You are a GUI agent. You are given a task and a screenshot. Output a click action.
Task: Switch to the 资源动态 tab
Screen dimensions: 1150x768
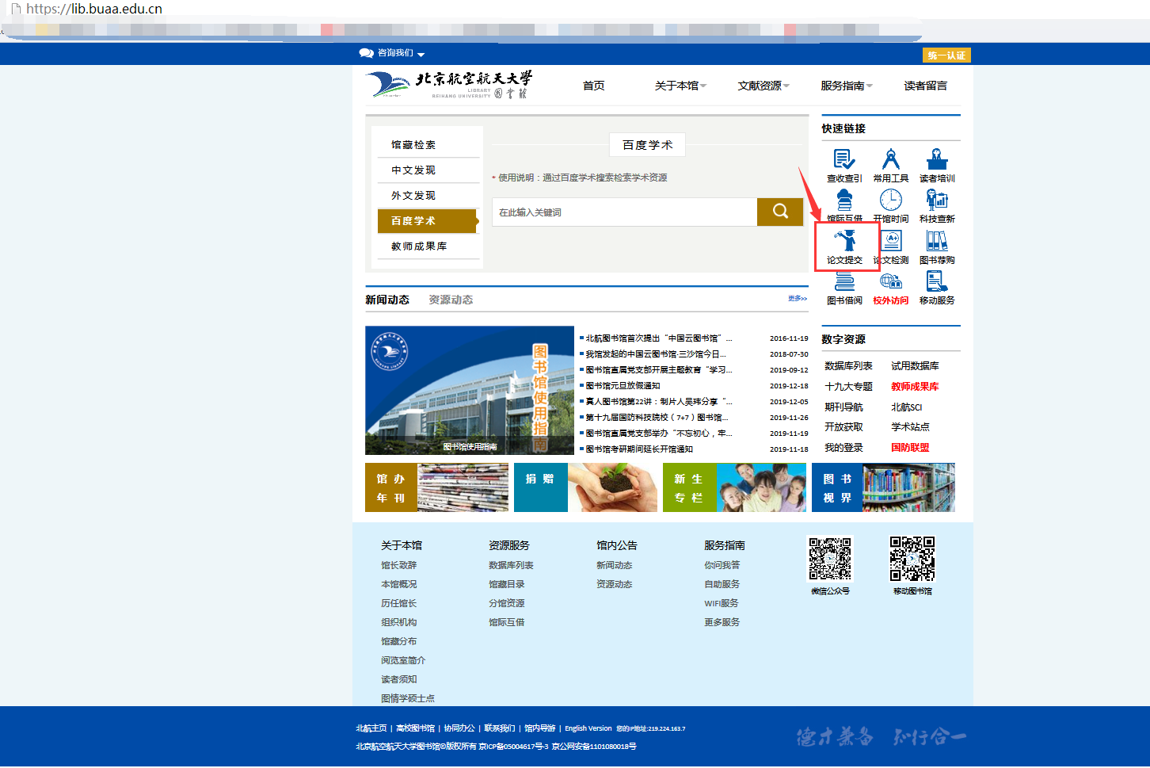[x=451, y=300]
